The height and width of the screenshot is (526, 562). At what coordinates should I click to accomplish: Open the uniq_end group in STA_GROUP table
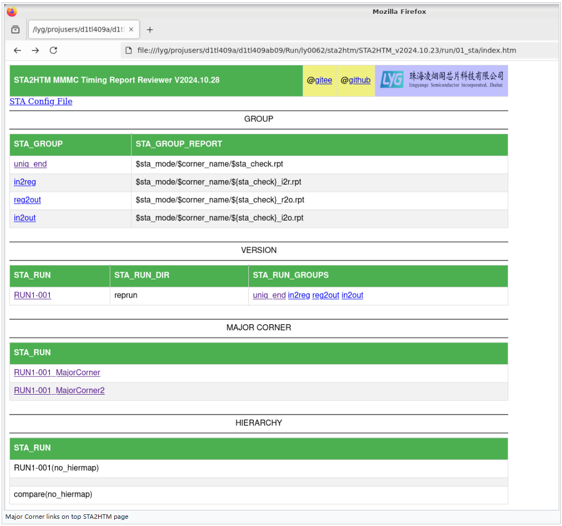pyautogui.click(x=30, y=164)
